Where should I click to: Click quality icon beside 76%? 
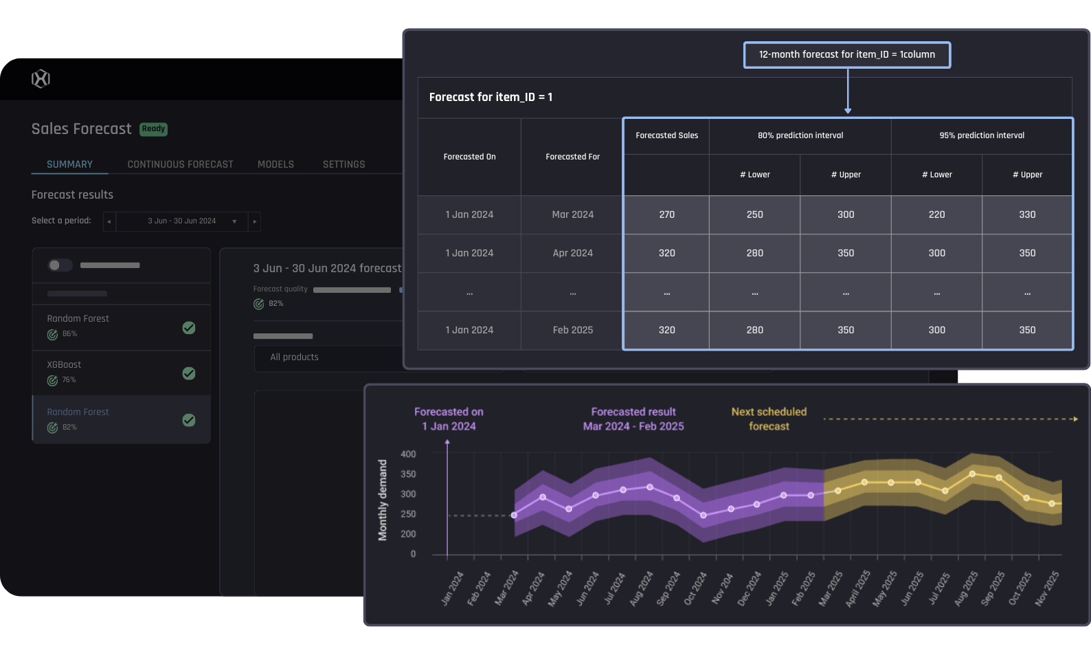(x=52, y=381)
